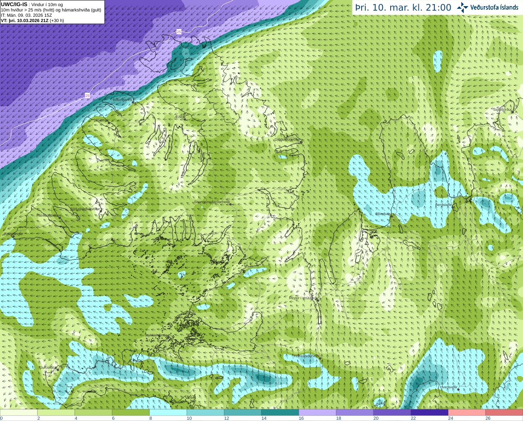The width and height of the screenshot is (523, 421).
Task: Click the 6–8 m/s olive green legend swatch
Action: (x=131, y=412)
